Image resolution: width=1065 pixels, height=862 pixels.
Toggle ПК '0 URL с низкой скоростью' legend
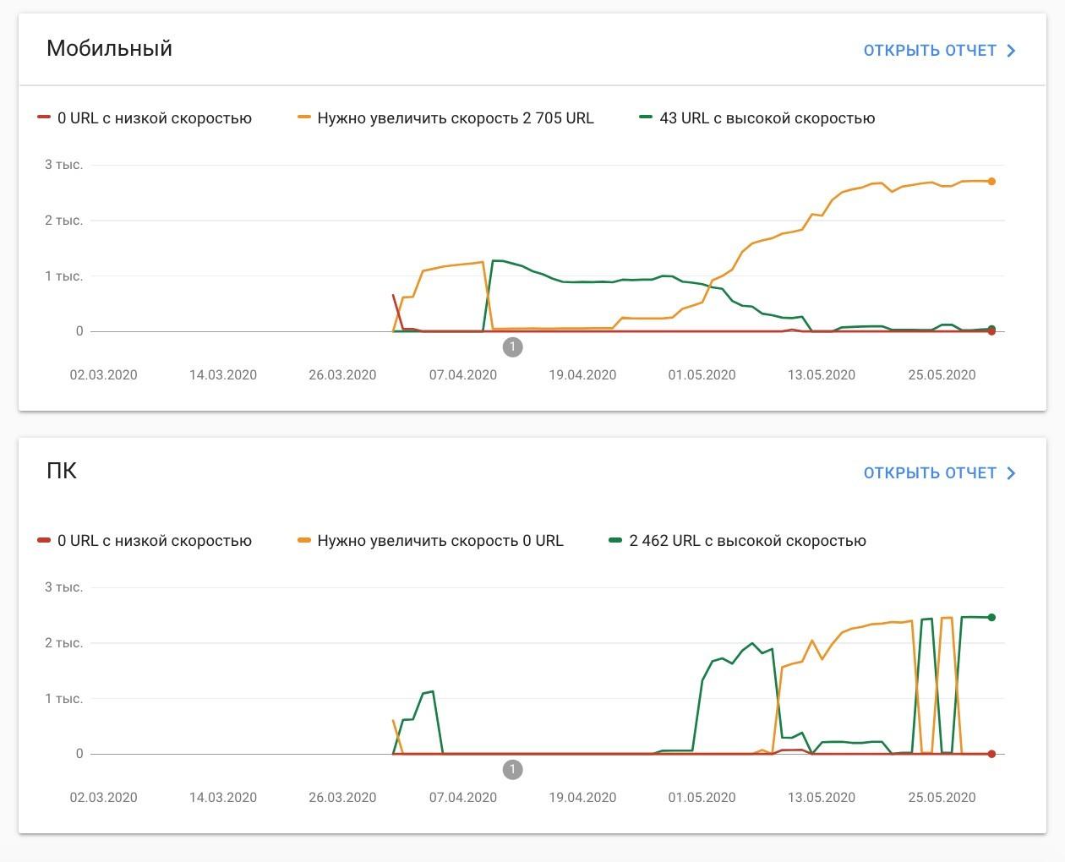click(x=145, y=541)
